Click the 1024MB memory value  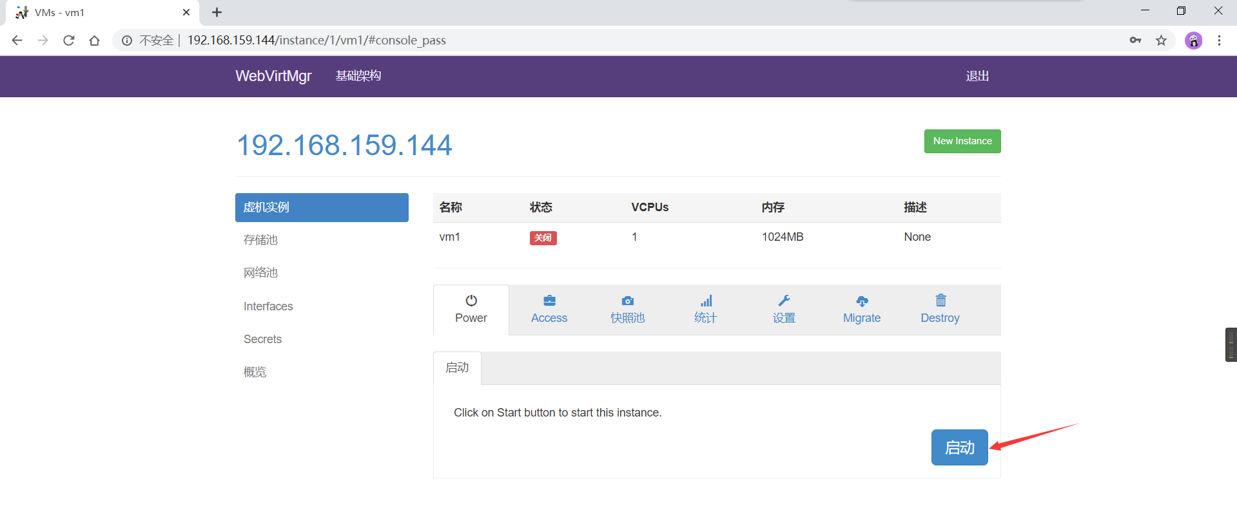(783, 237)
